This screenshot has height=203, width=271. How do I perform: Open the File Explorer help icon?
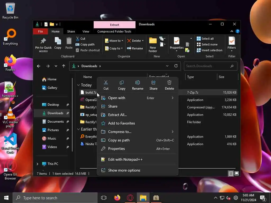[x=237, y=31]
